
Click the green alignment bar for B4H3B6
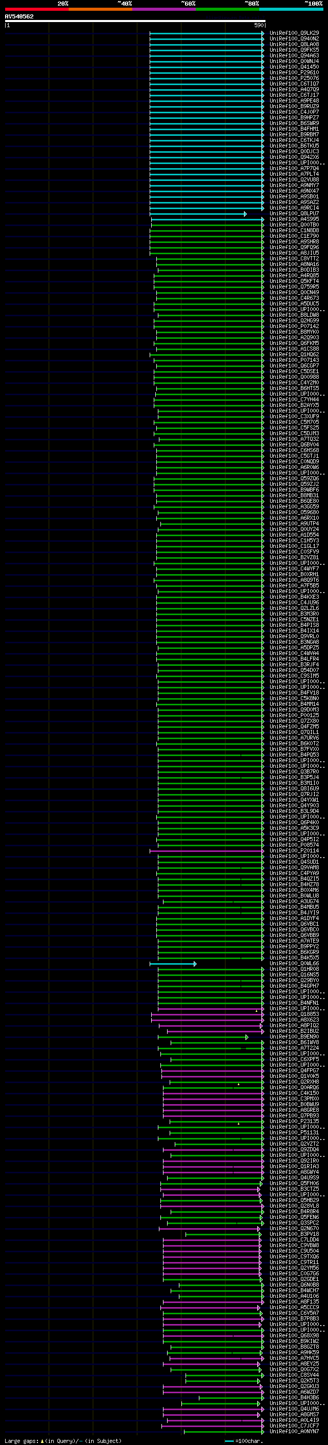pyautogui.click(x=231, y=1397)
